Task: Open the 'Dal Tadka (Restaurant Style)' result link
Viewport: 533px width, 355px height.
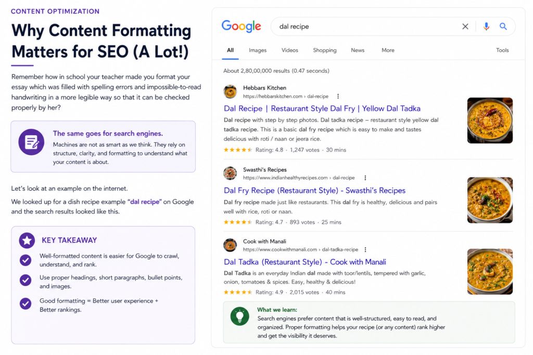Action: click(305, 262)
